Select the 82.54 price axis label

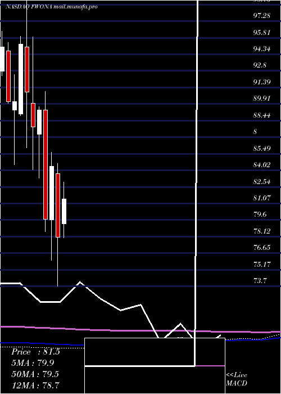(262, 181)
